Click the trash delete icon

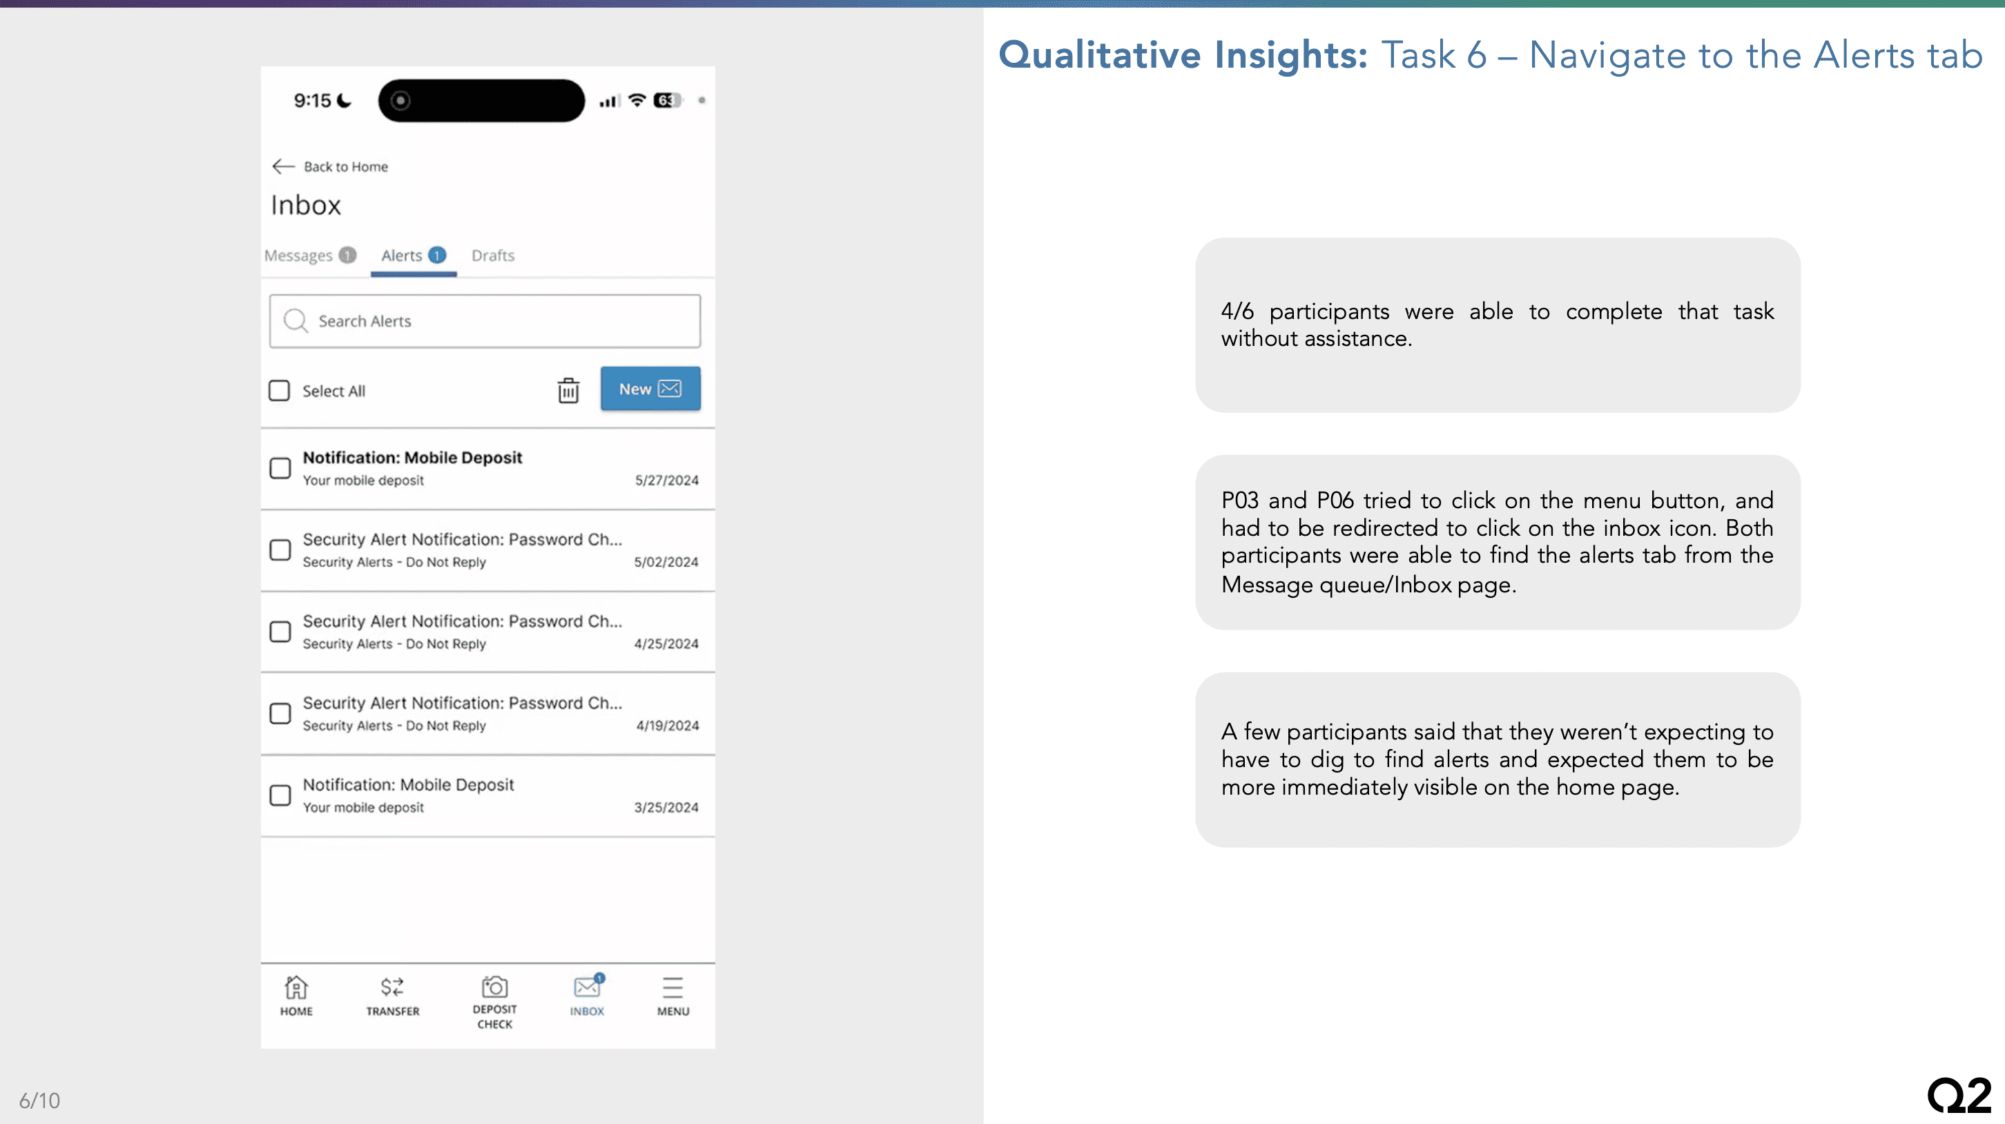[568, 390]
